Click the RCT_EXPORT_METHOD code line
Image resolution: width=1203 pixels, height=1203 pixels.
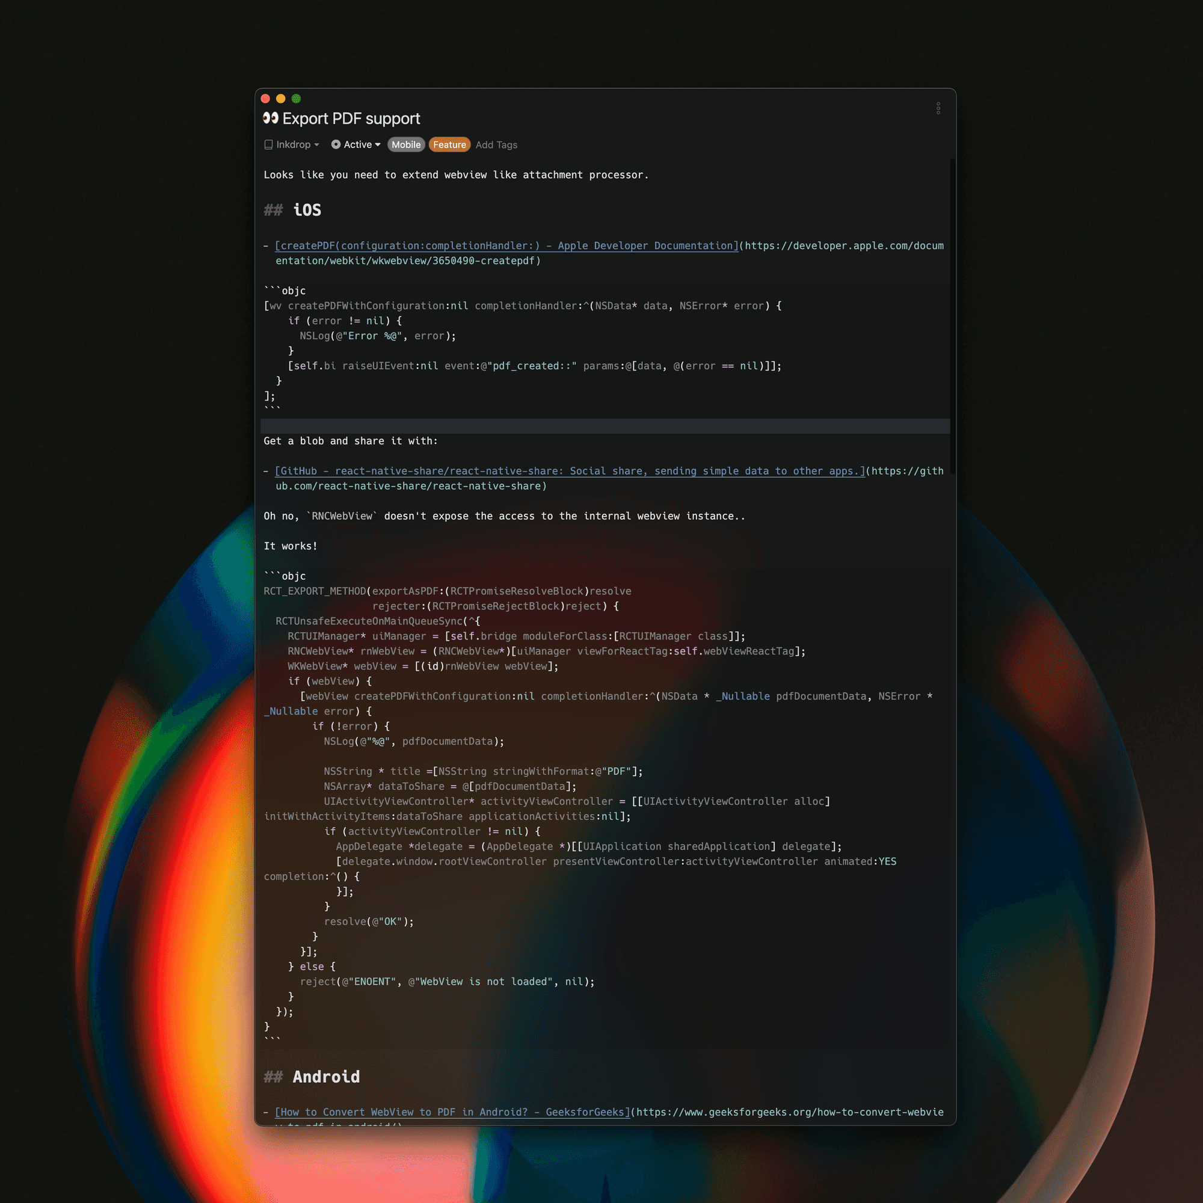[447, 591]
